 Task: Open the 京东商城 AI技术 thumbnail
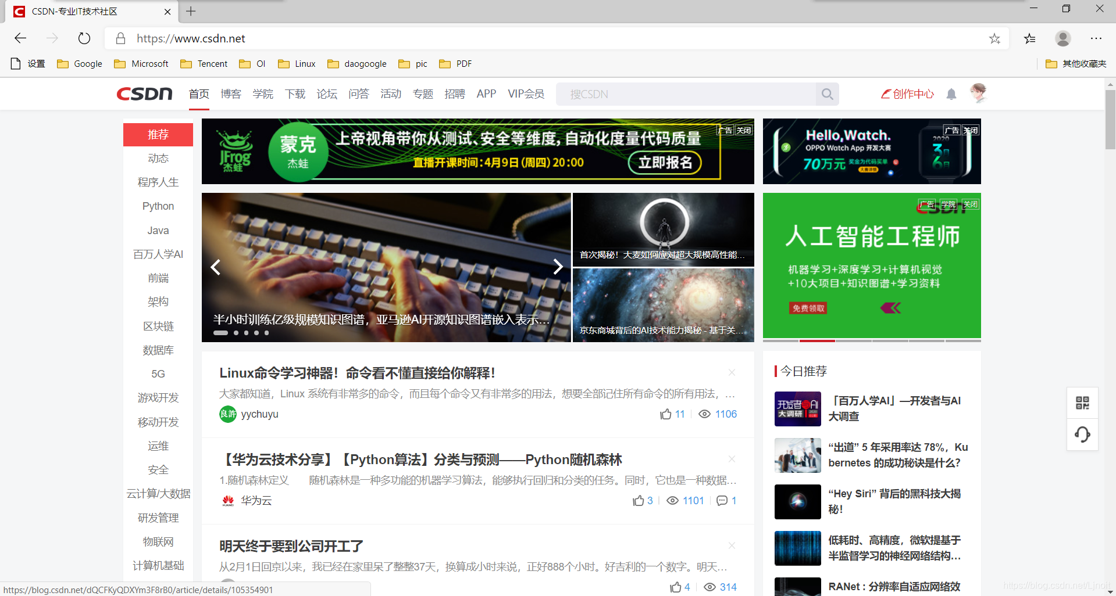click(664, 305)
